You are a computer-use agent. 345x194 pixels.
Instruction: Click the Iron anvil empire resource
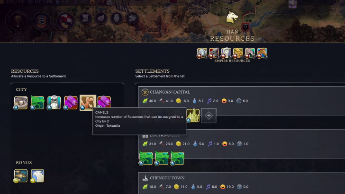(x=214, y=53)
